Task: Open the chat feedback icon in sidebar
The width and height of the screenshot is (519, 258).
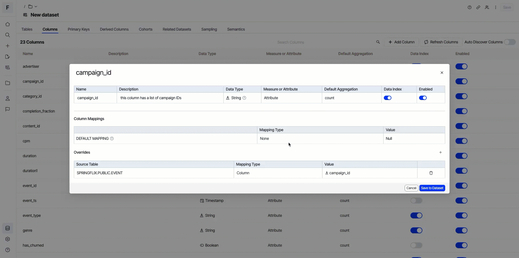Action: [8, 109]
